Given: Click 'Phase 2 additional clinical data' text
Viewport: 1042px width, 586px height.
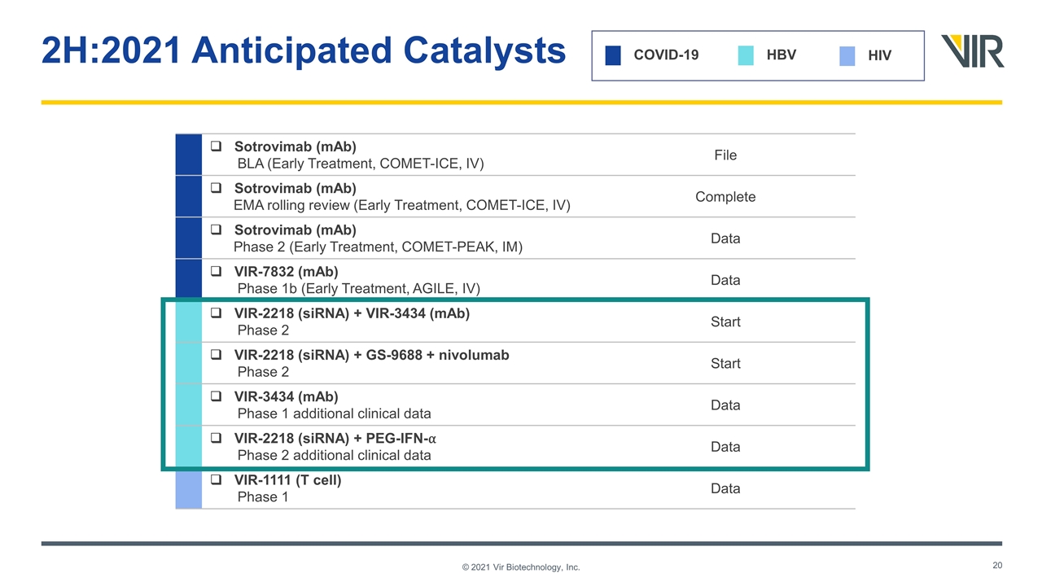Looking at the screenshot, I should pos(334,455).
